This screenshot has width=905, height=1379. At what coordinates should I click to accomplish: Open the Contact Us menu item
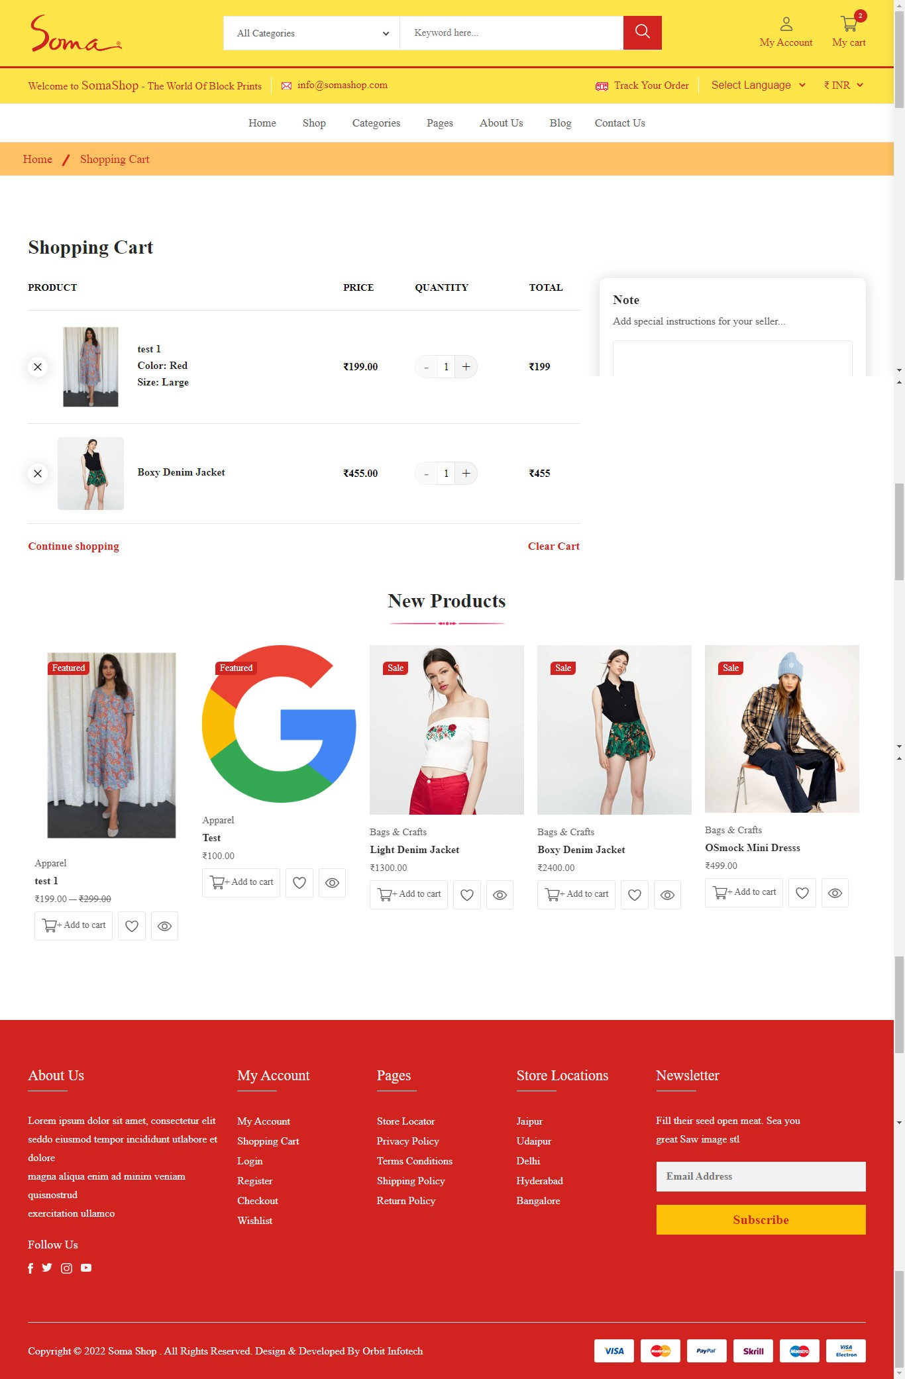(x=620, y=123)
